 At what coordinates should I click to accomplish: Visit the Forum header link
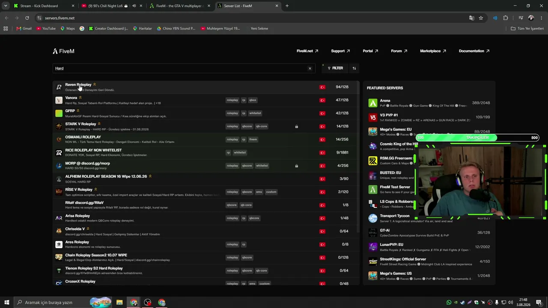(x=399, y=51)
